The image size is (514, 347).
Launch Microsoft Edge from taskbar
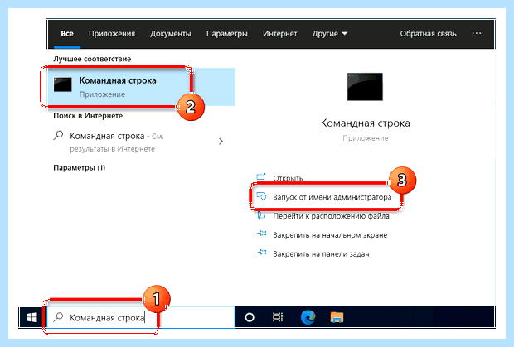coord(308,317)
